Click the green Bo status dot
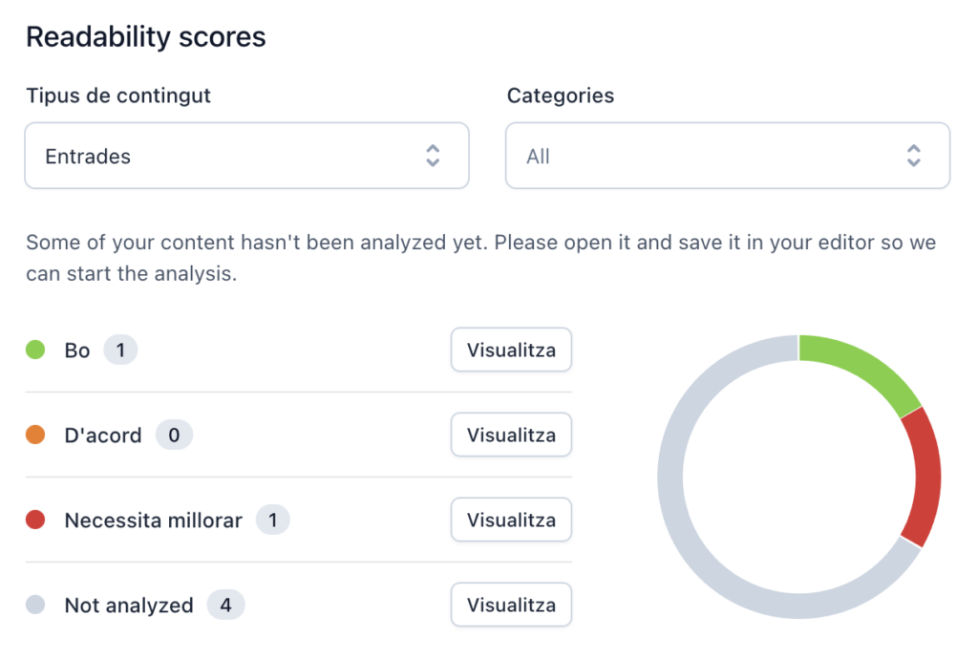This screenshot has width=978, height=659. [35, 351]
